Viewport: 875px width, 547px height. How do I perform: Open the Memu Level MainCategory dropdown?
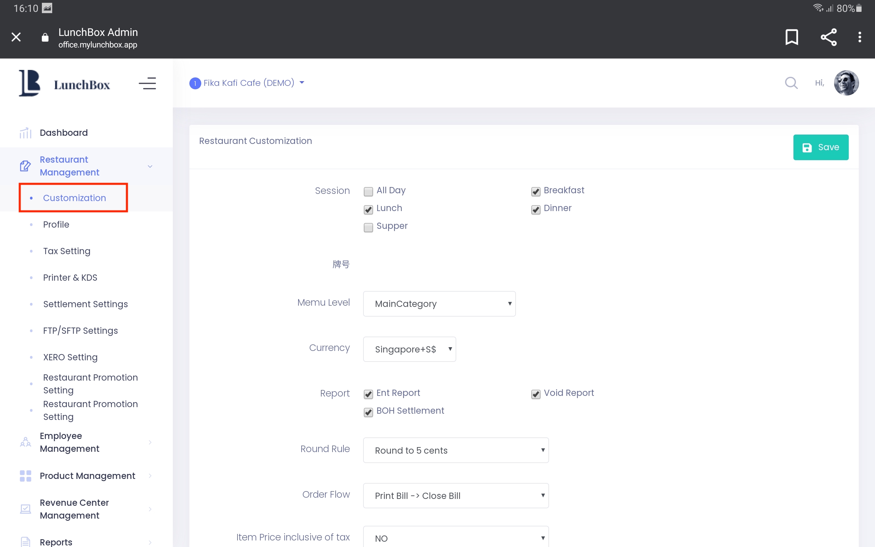439,303
